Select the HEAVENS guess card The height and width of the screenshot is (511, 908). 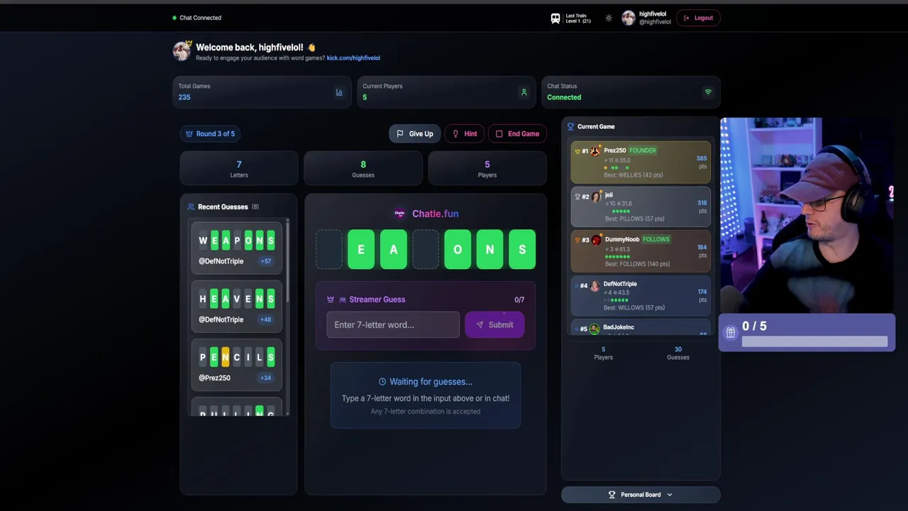pos(236,307)
